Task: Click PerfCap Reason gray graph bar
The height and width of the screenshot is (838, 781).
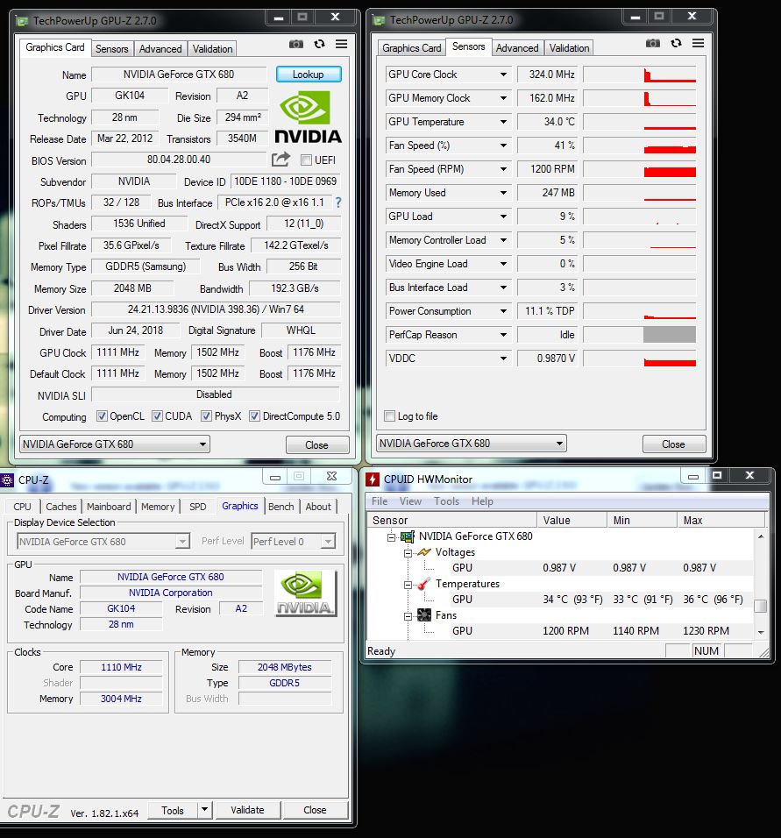Action: click(670, 335)
